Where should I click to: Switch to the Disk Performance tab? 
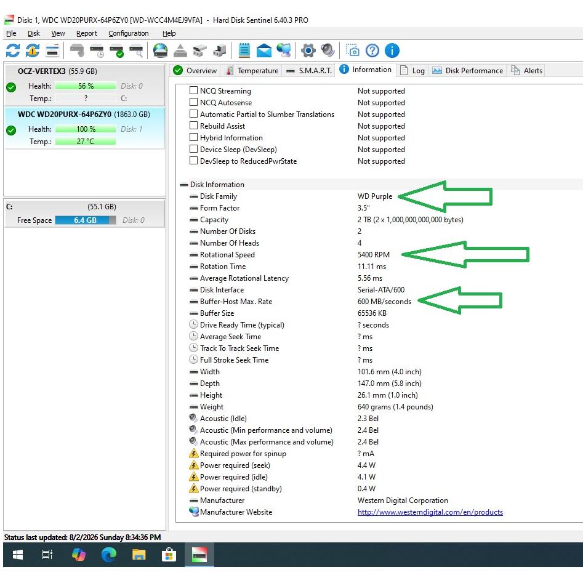[x=467, y=70]
